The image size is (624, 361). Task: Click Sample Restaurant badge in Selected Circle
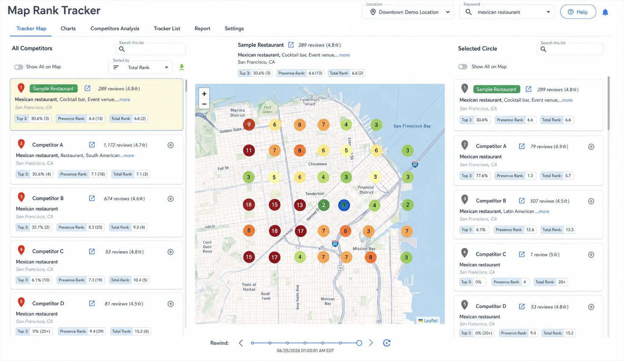tap(496, 89)
